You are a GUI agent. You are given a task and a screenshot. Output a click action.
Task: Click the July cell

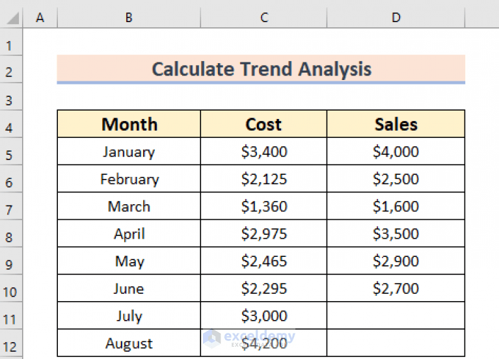click(x=129, y=315)
